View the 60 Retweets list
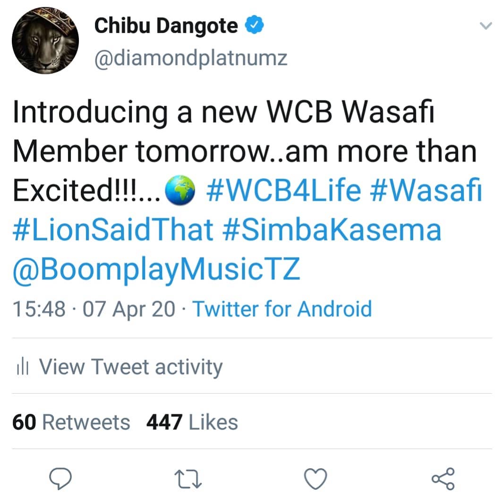Image resolution: width=502 pixels, height=502 pixels. point(71,422)
